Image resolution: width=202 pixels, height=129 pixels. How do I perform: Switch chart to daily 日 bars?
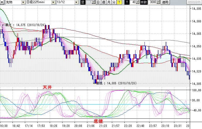[x=98, y=2]
